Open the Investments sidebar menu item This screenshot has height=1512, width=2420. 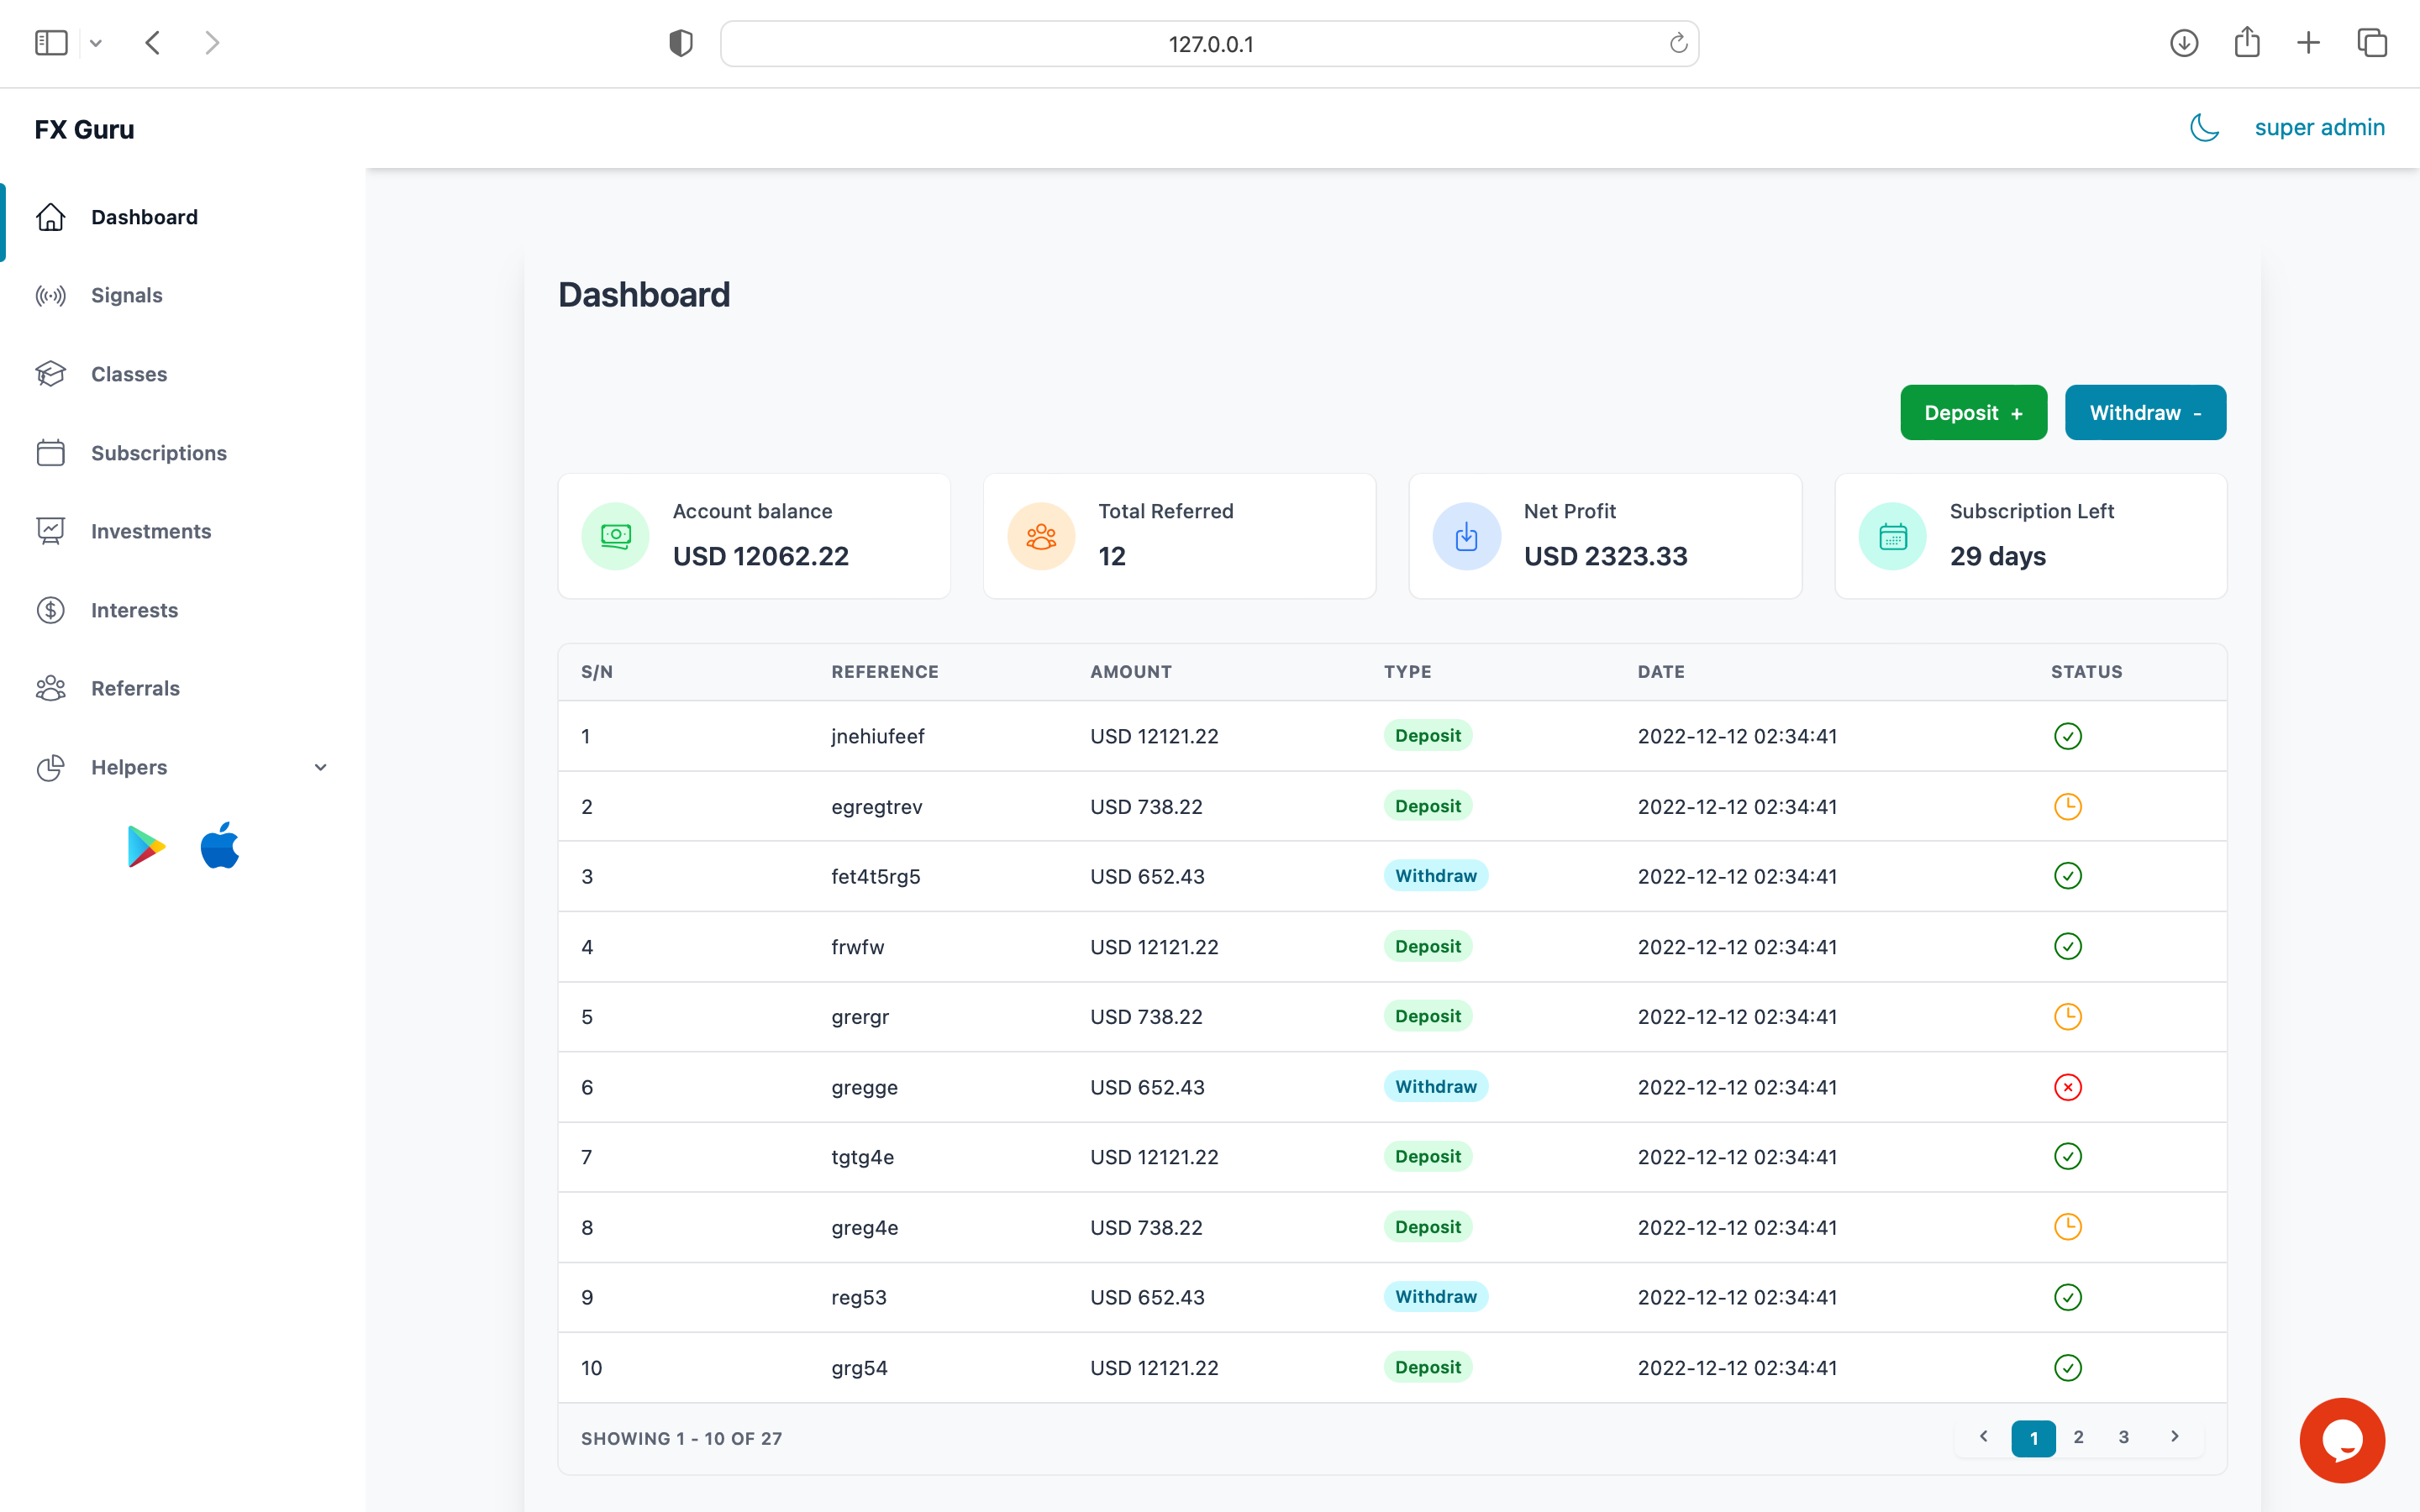click(x=150, y=531)
